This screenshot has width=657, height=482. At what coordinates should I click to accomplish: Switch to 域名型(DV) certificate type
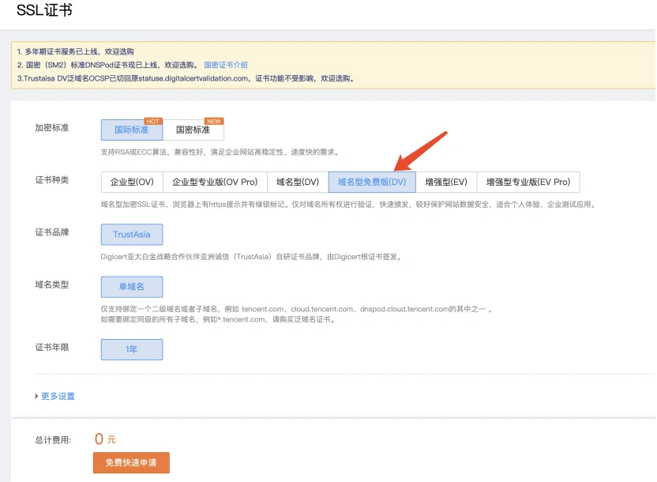[x=297, y=182]
